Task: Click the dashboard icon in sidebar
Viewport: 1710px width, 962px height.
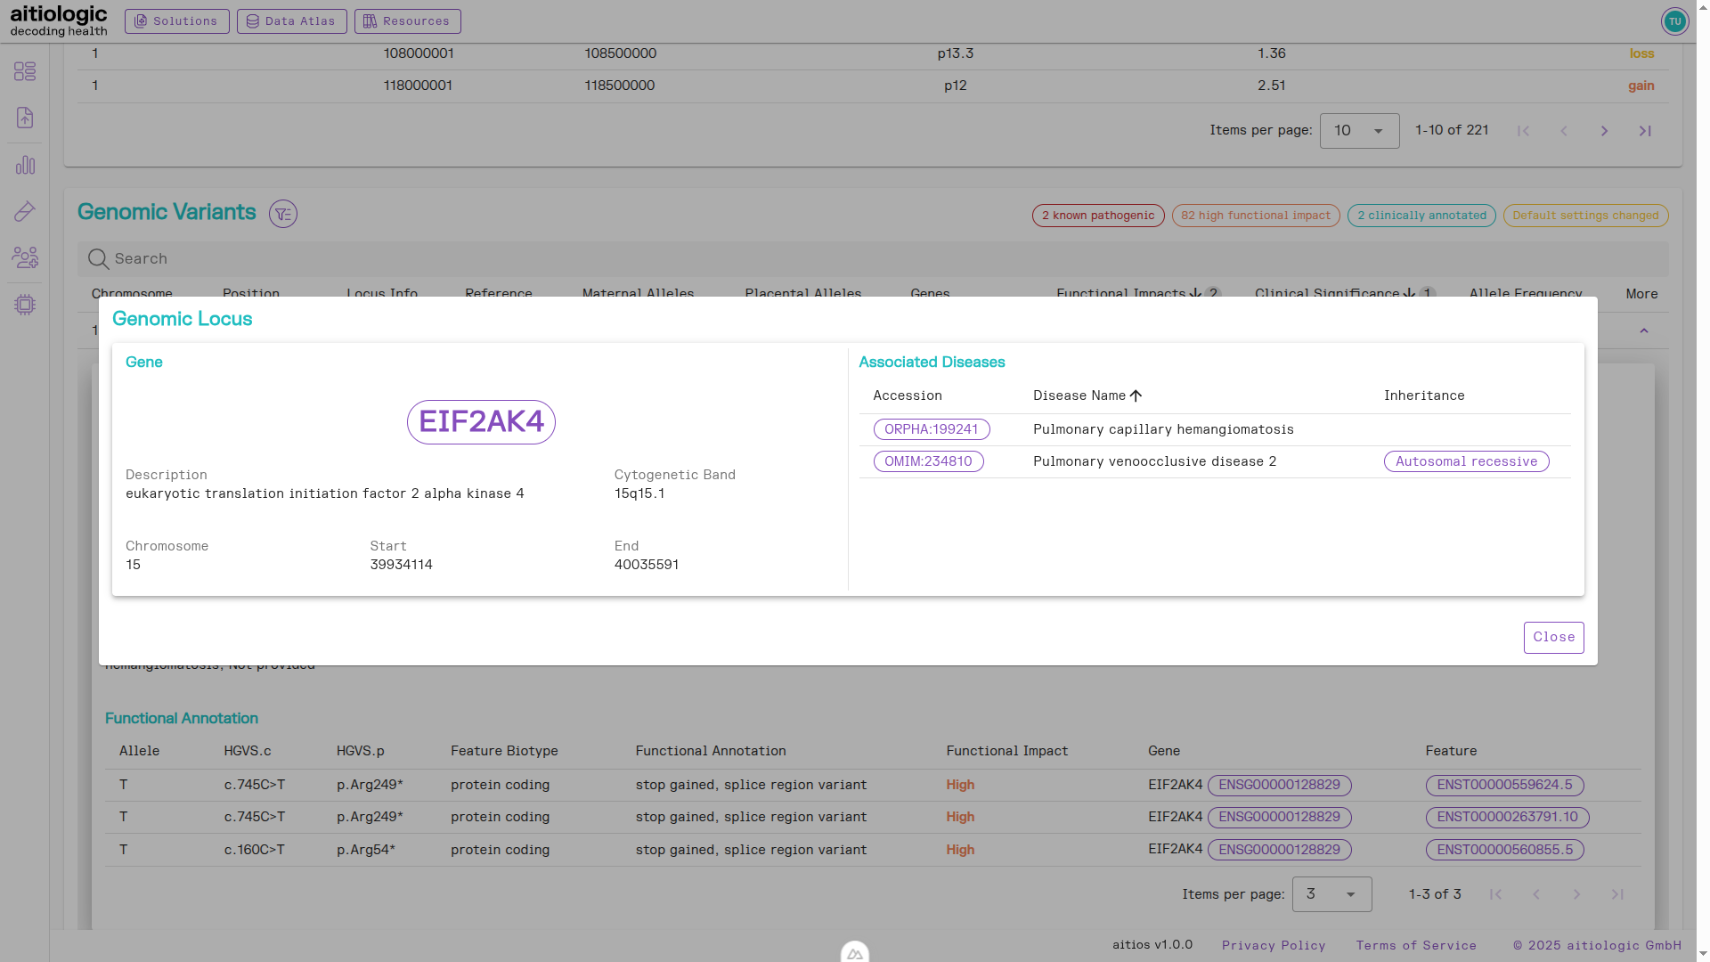Action: [25, 71]
